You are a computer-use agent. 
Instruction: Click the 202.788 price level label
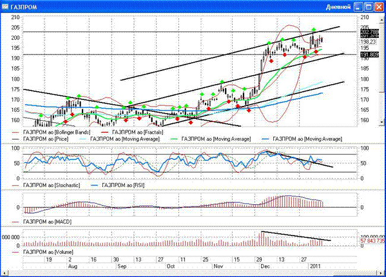point(369,32)
